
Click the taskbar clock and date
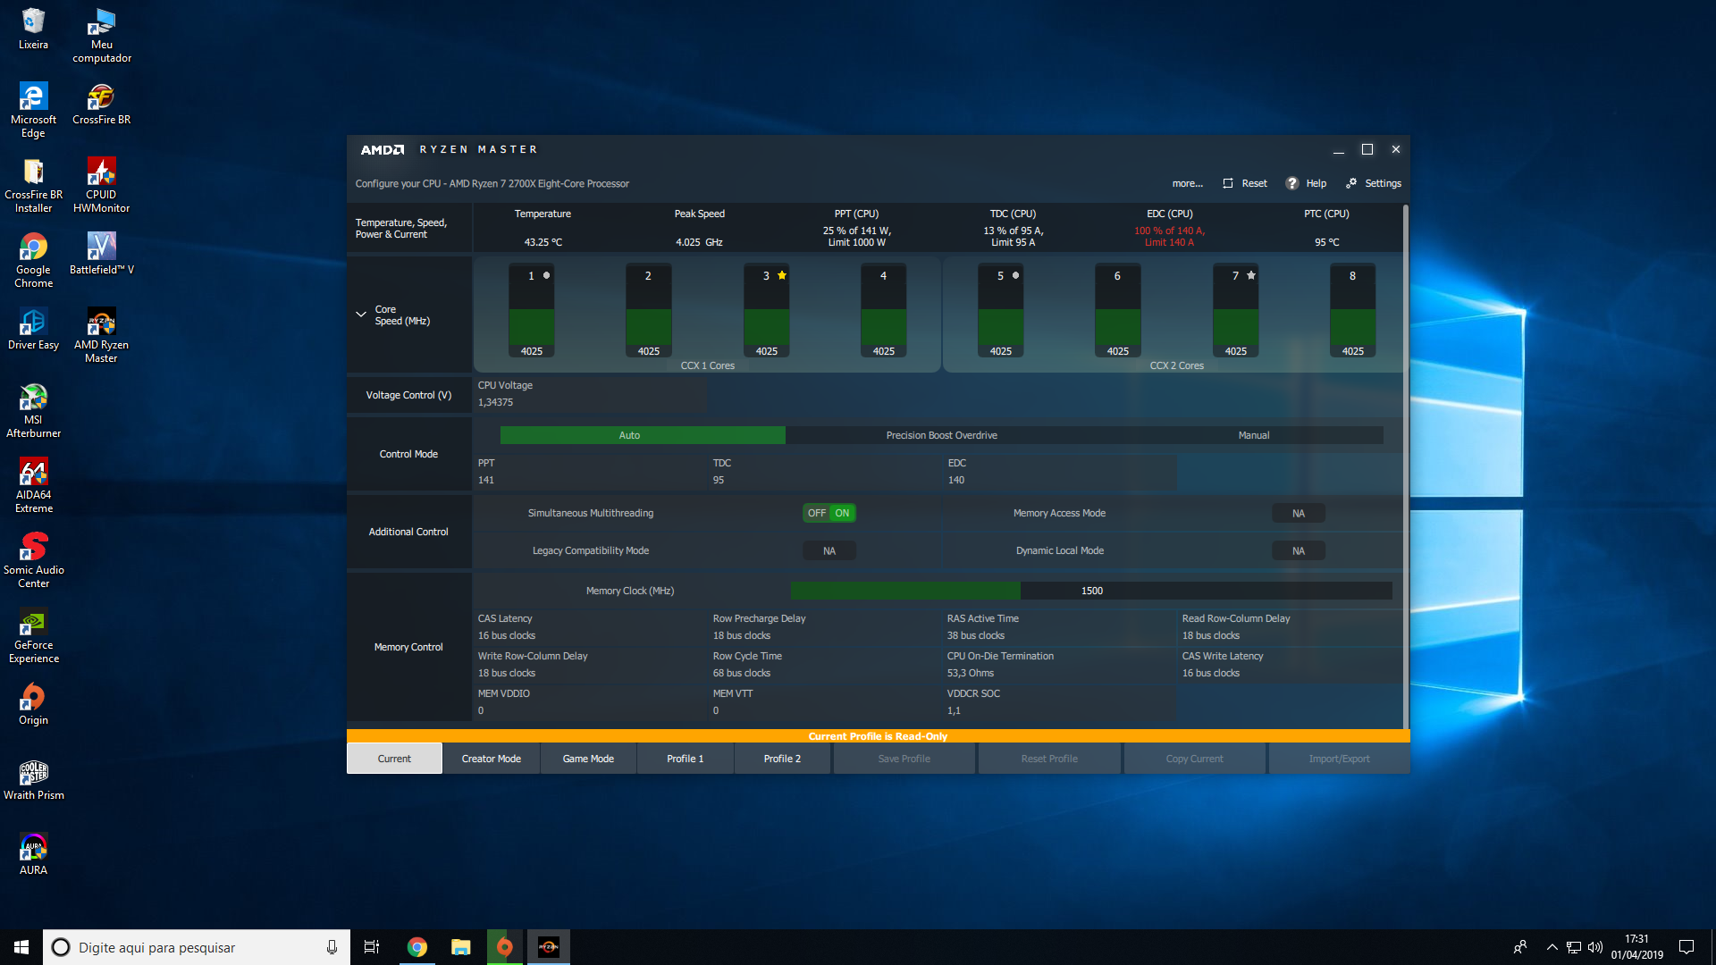[x=1636, y=947]
